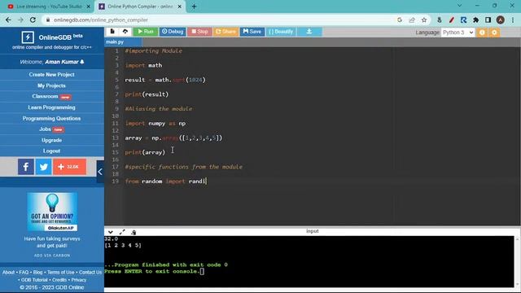Close the Online Python Compiler tab
This screenshot has height=293, width=521.
click(180, 7)
